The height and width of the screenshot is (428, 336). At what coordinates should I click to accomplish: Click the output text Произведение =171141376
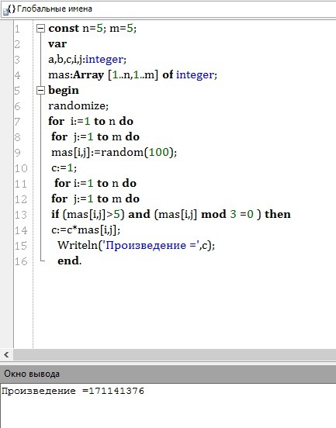[x=73, y=391]
